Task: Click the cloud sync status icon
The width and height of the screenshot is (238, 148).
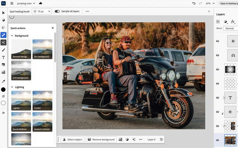Action: (x=41, y=3)
